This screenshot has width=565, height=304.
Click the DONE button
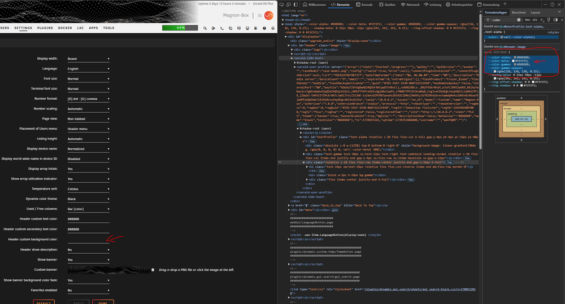click(x=103, y=302)
